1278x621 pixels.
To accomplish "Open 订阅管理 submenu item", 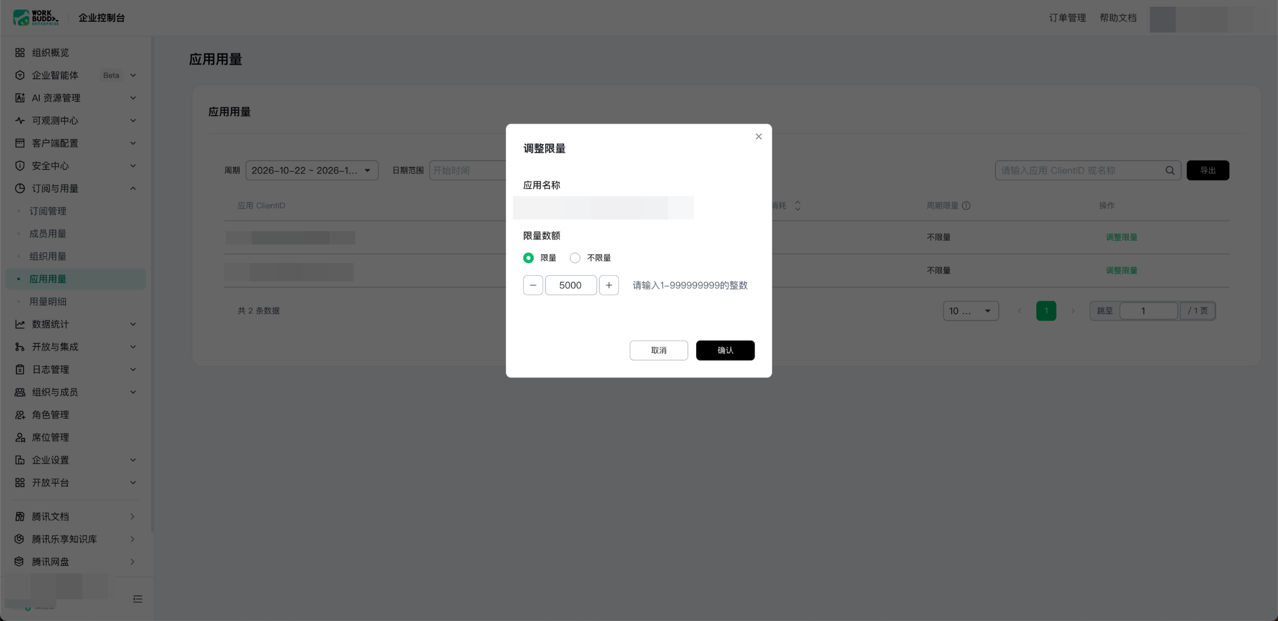I will (x=48, y=211).
